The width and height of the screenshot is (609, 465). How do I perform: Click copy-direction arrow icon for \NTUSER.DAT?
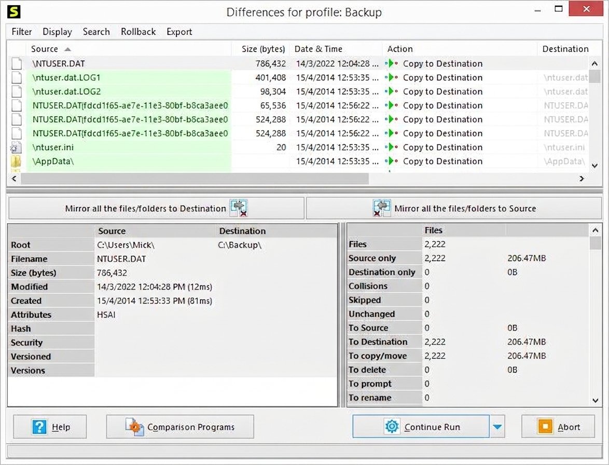pyautogui.click(x=392, y=63)
